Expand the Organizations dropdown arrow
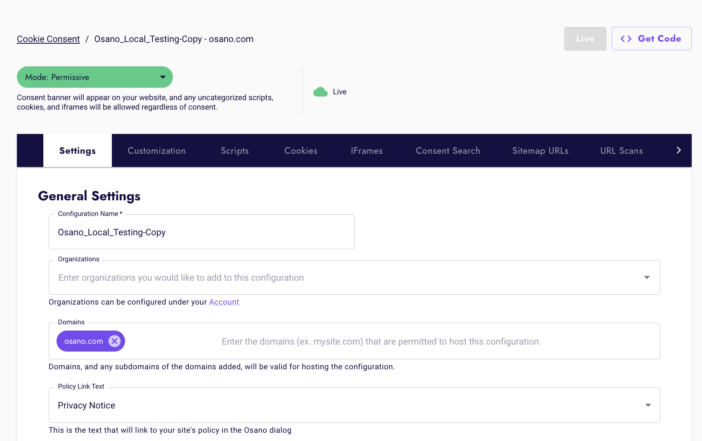The height and width of the screenshot is (441, 702). [x=647, y=277]
